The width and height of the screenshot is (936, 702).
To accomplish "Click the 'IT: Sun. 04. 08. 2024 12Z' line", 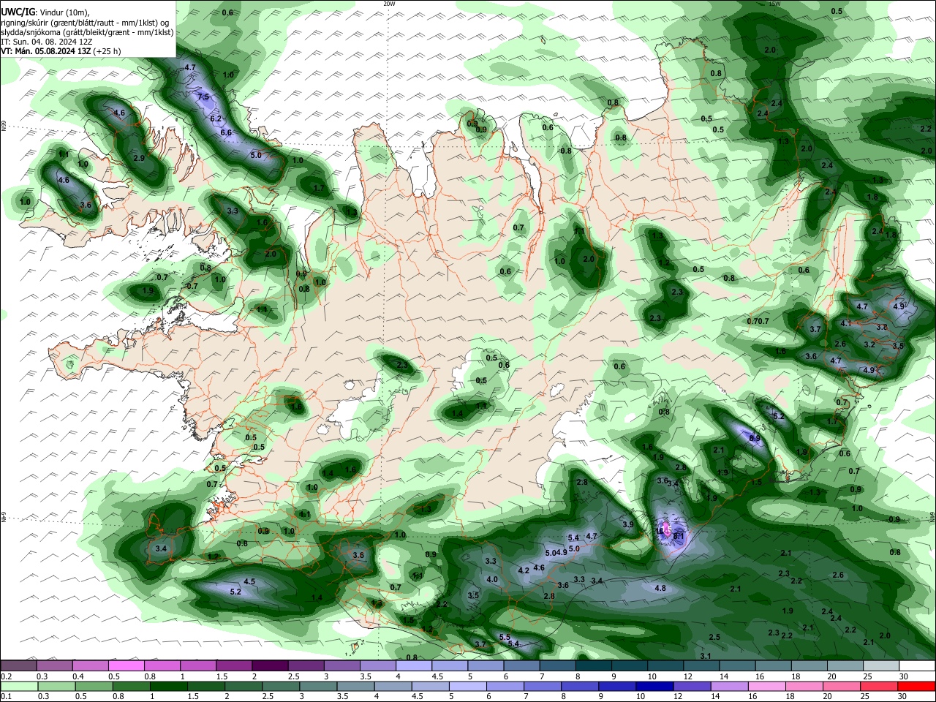I will point(47,42).
